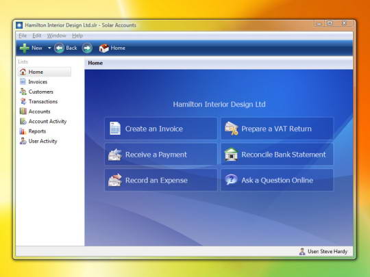The height and width of the screenshot is (277, 370).
Task: Click the Reconcile Bank Statement bank icon
Action: point(232,155)
